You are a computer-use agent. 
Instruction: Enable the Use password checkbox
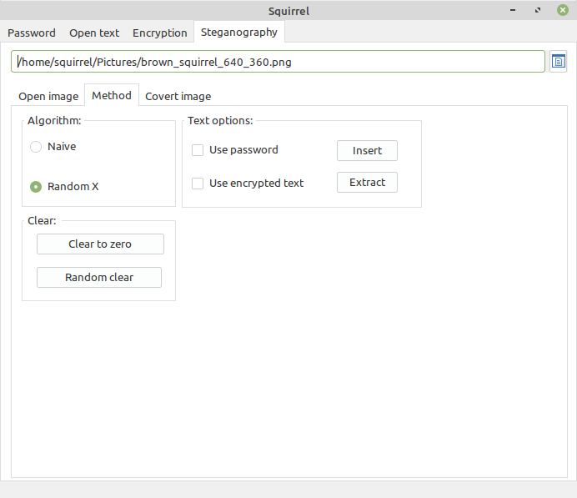point(198,150)
